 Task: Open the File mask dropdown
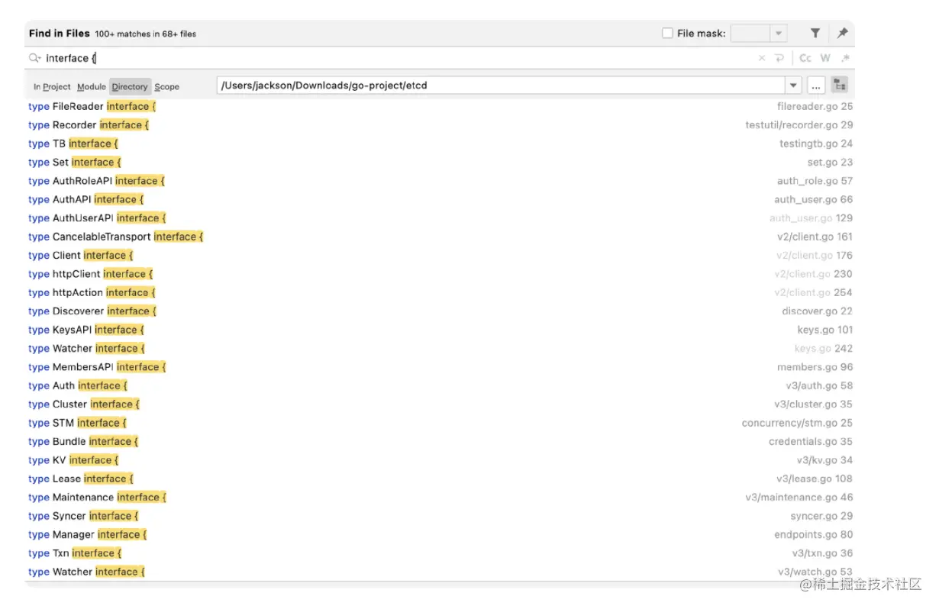tap(778, 34)
